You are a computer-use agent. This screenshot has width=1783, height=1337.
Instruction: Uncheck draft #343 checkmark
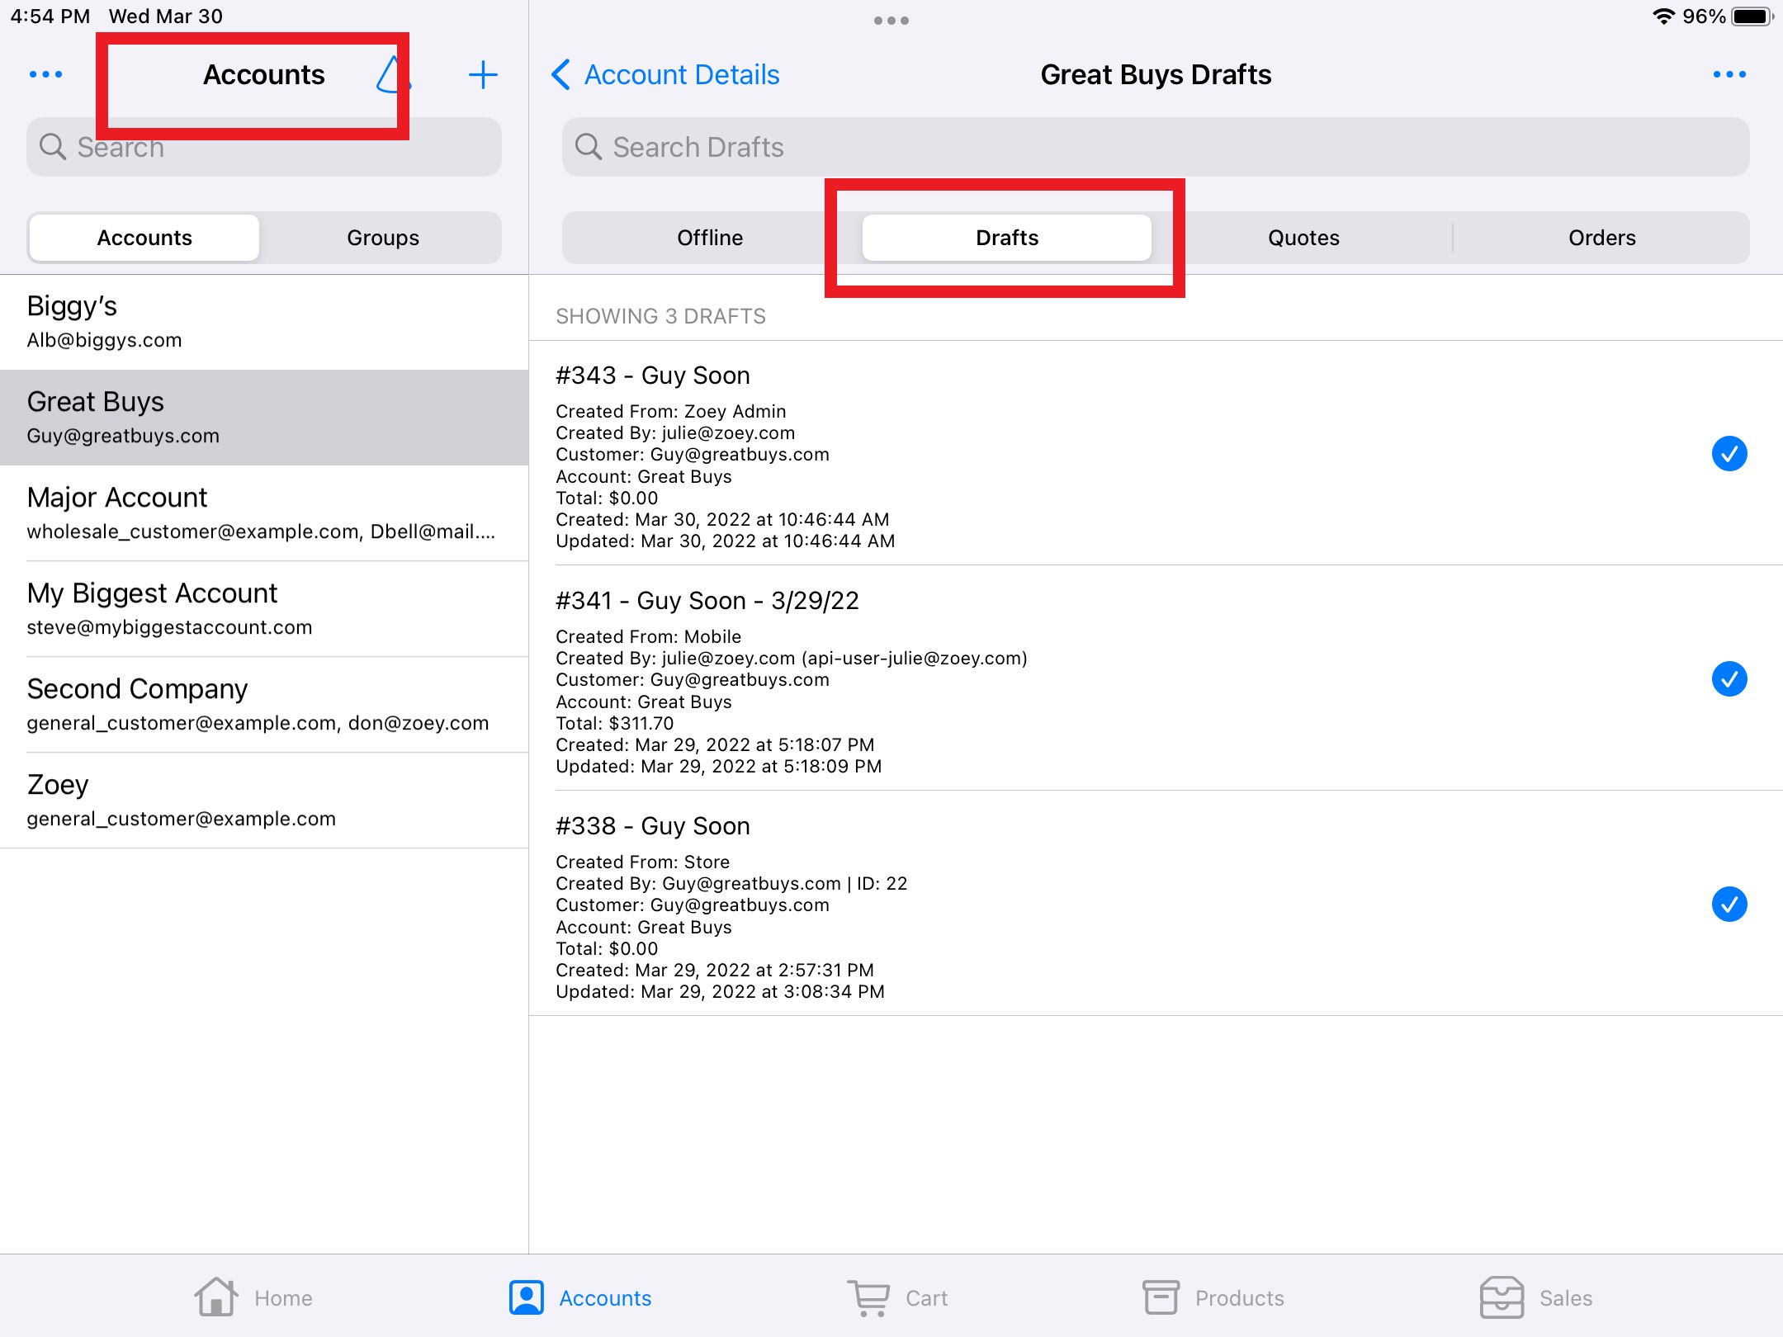click(1729, 453)
